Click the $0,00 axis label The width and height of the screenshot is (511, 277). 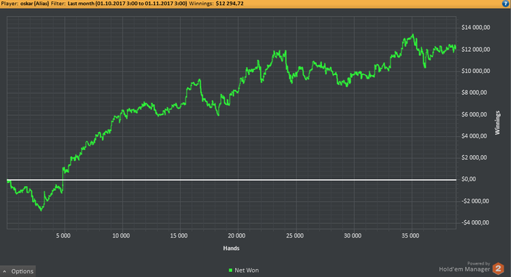469,179
